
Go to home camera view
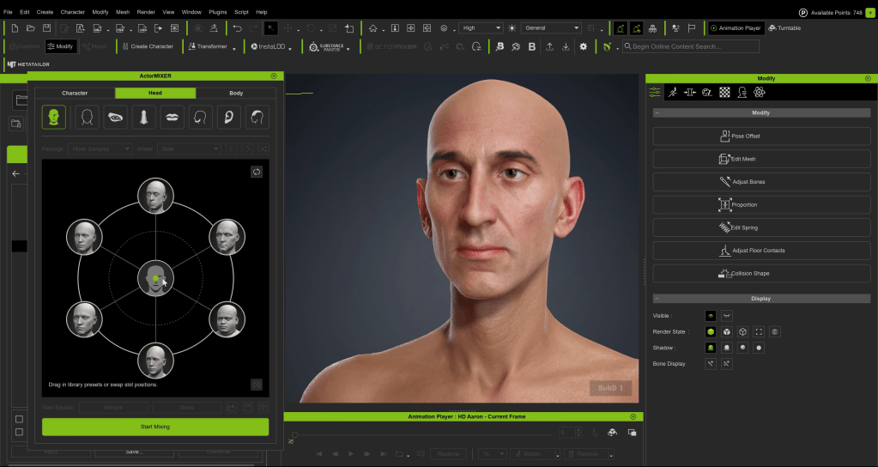[373, 28]
